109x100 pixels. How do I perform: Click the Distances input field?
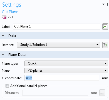pos(55,92)
